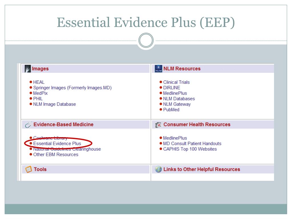Open Springer Images (Formerly Images.MD)
This screenshot has height=219, width=292.
(x=72, y=88)
